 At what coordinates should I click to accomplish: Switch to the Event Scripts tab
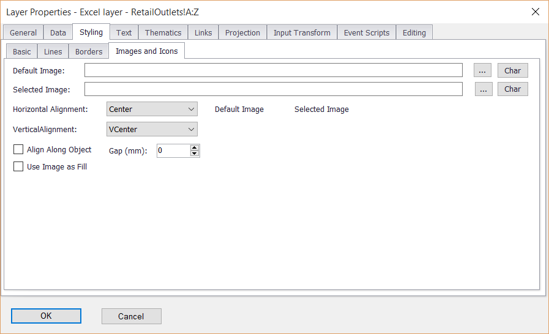[366, 32]
